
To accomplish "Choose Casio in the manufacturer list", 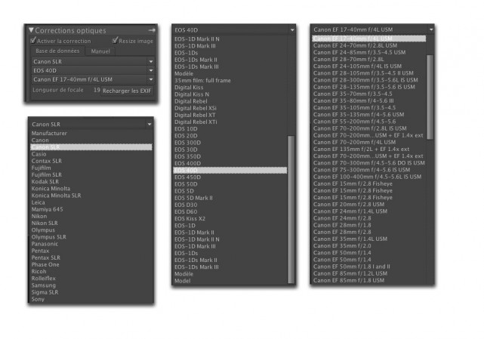I will click(39, 154).
